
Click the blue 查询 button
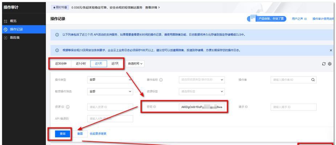[x=62, y=134]
